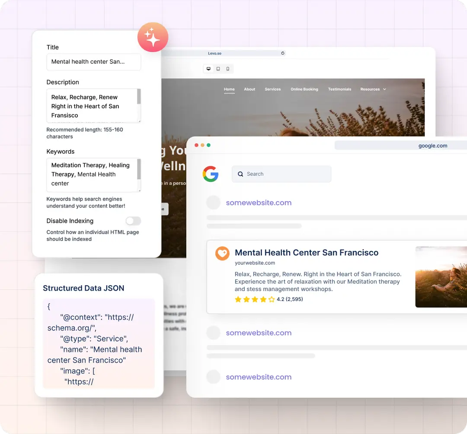Click the Description text area

[93, 106]
